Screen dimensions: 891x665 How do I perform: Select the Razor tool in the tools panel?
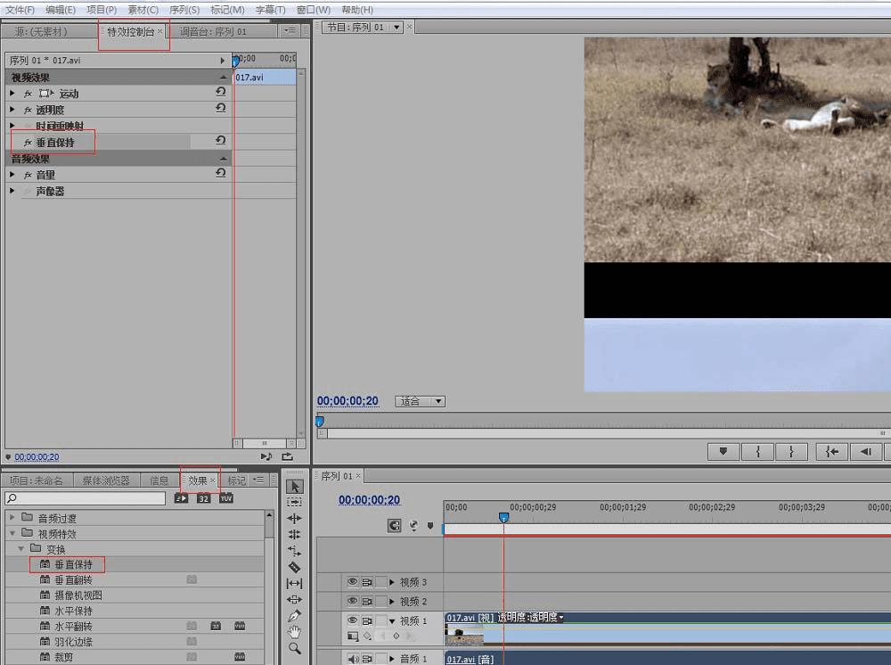tap(295, 567)
